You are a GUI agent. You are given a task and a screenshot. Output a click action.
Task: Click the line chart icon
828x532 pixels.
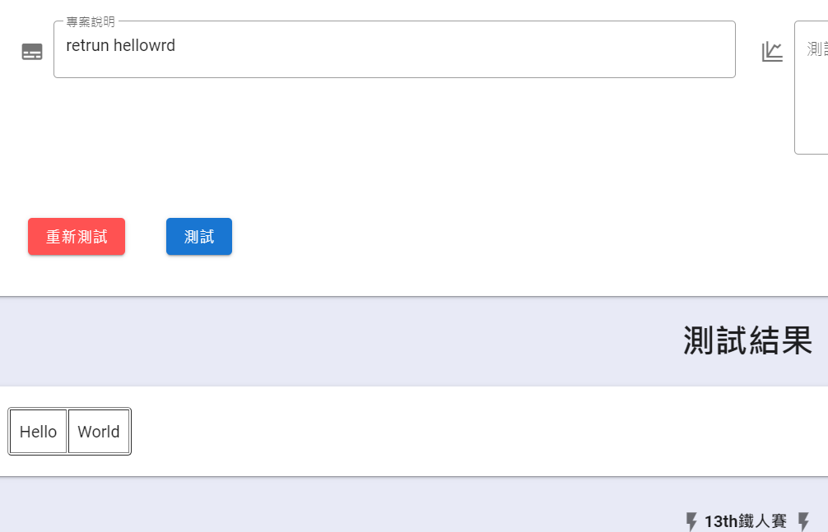(772, 52)
